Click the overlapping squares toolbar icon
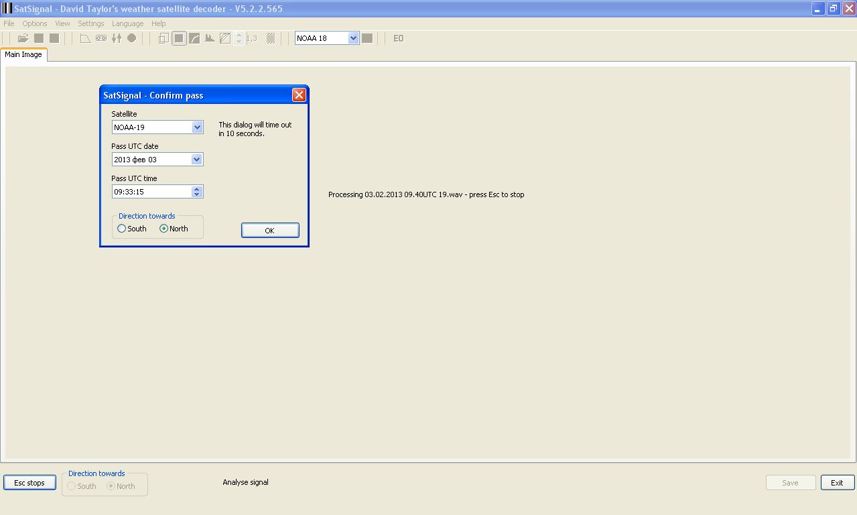Image resolution: width=857 pixels, height=515 pixels. [x=163, y=38]
